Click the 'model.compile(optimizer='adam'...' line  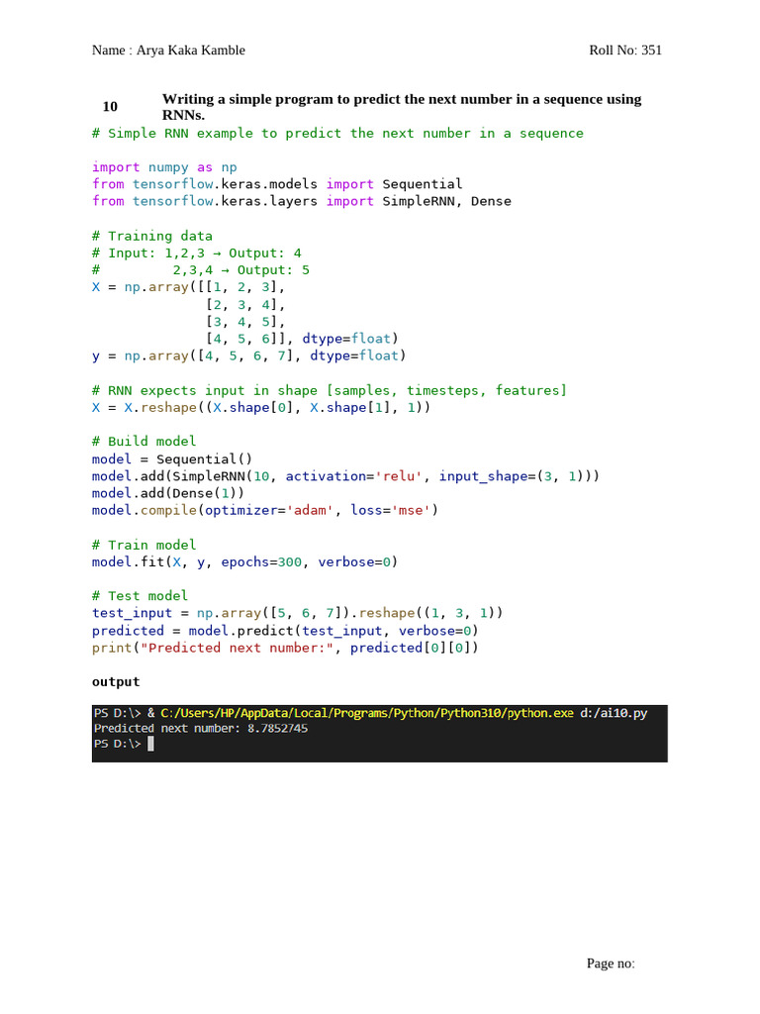(x=265, y=510)
